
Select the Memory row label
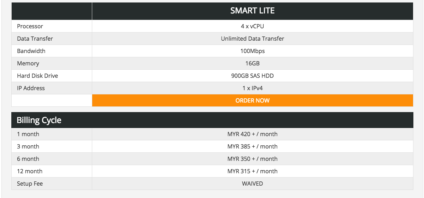28,63
